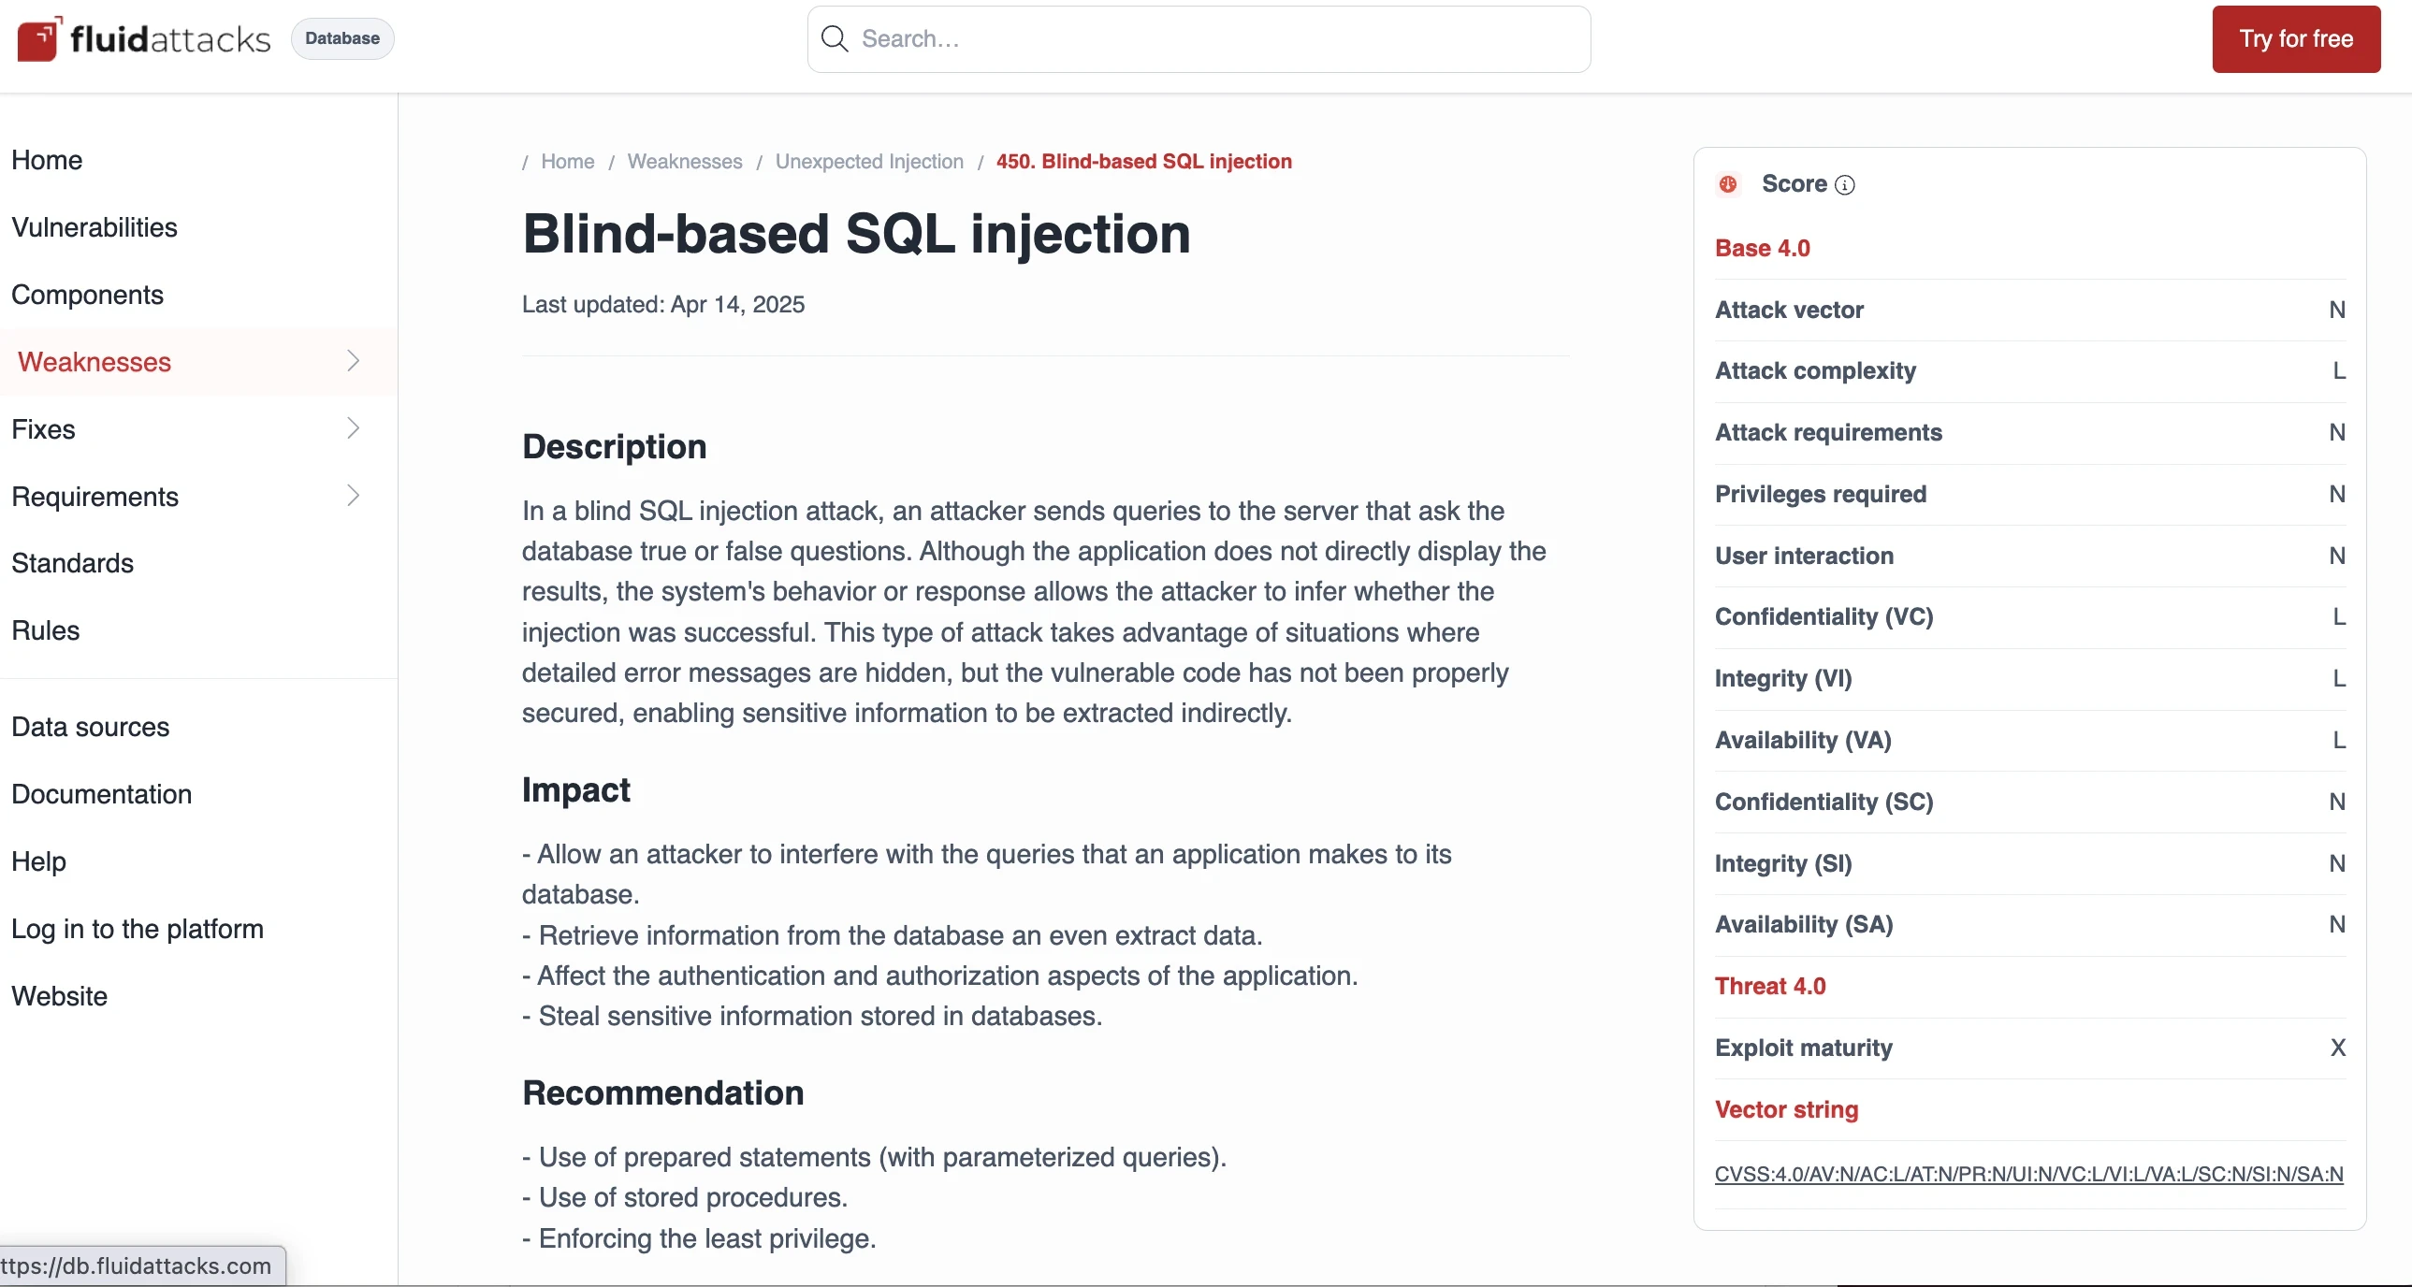Click the Home breadcrumb link
Image resolution: width=2412 pixels, height=1287 pixels.
(x=567, y=162)
